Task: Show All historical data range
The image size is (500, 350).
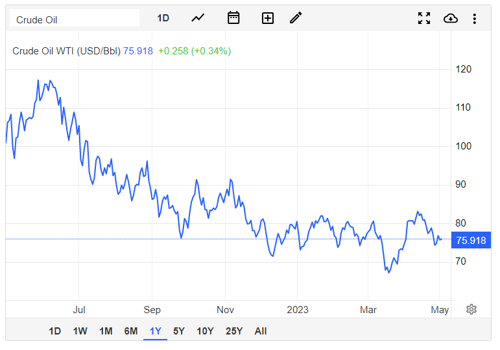Action: 261,331
